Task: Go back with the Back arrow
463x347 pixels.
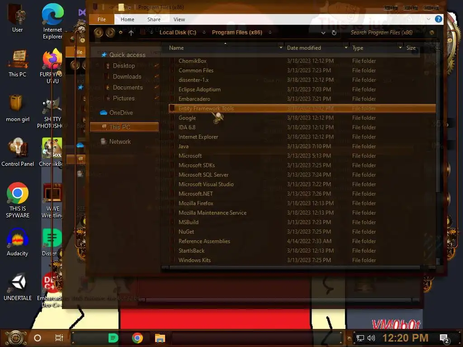Action: tap(98, 32)
